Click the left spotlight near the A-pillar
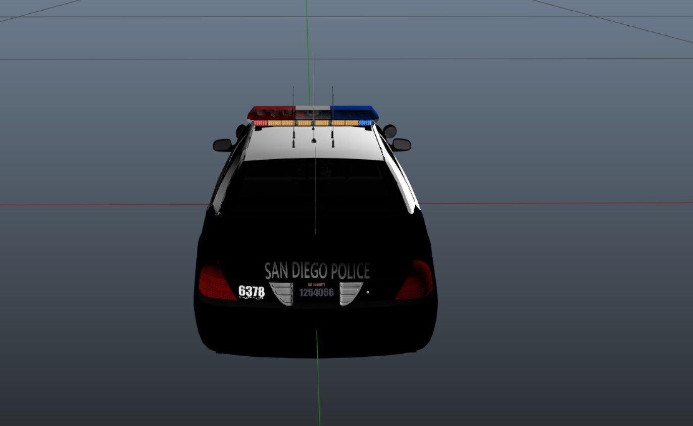This screenshot has width=693, height=426. point(241,131)
